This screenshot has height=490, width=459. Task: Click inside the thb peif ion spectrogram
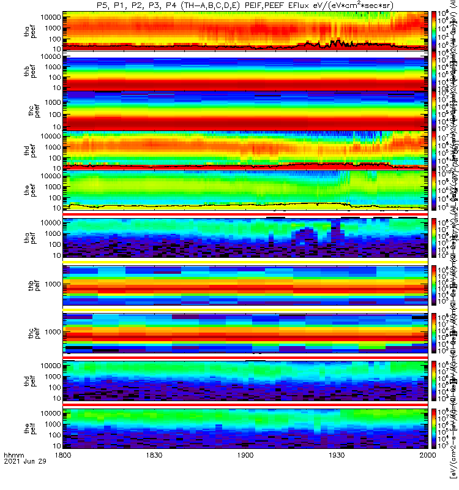pyautogui.click(x=245, y=285)
